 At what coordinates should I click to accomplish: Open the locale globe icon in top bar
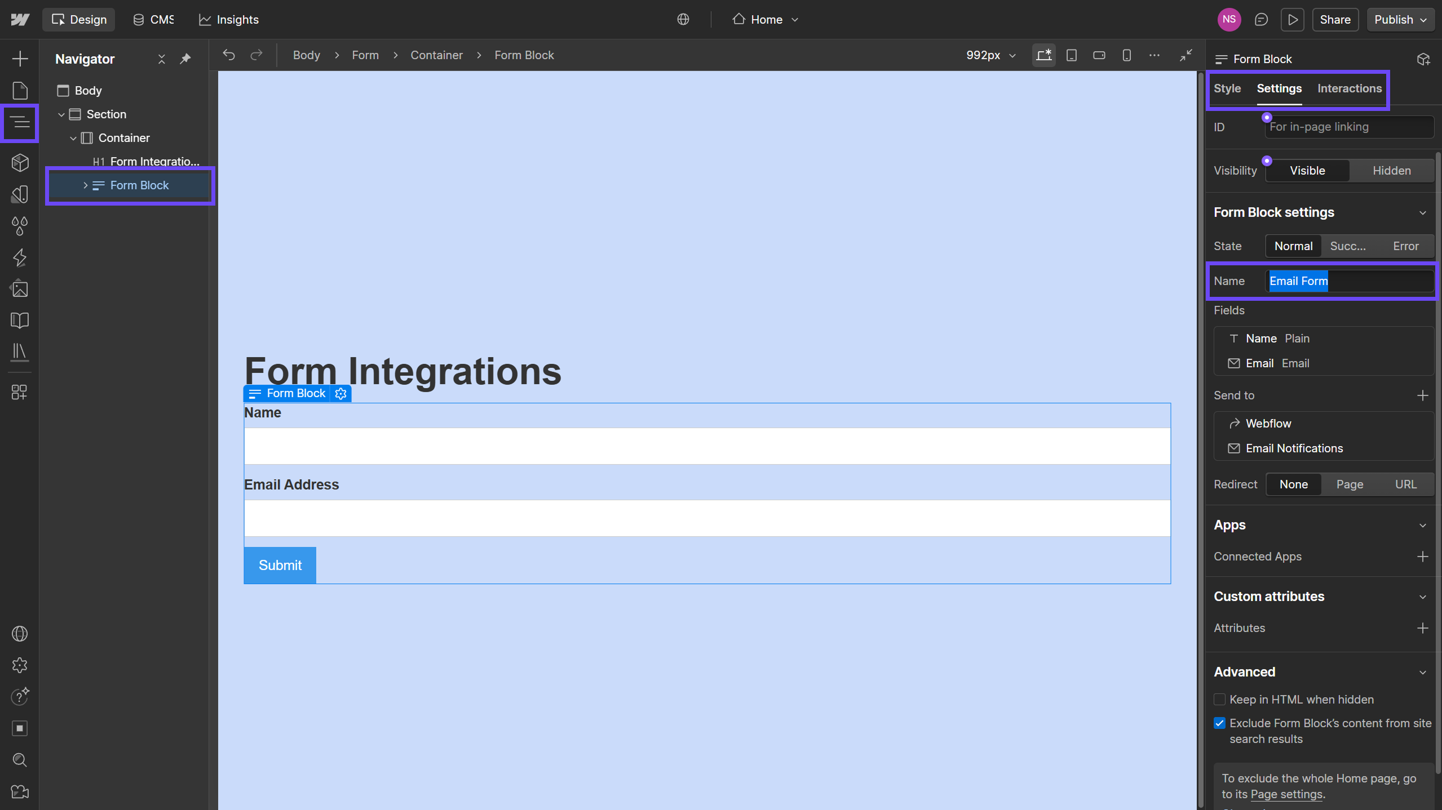[x=683, y=20]
